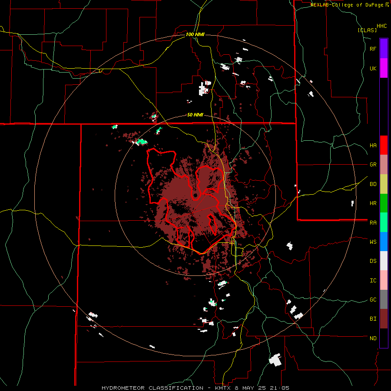Click the UK legend label
The height and width of the screenshot is (391, 391).
[373, 69]
